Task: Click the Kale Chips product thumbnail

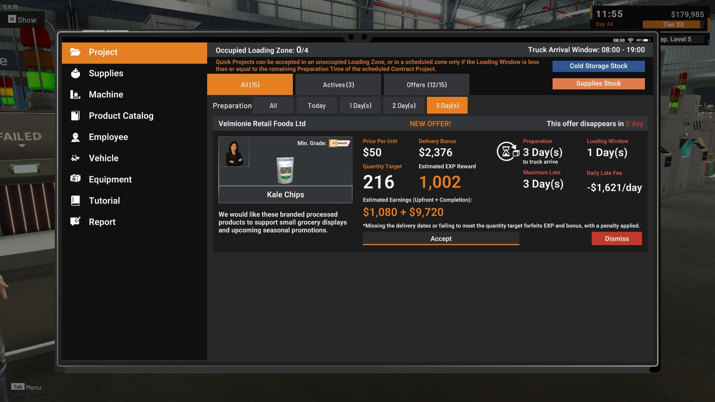Action: point(285,170)
